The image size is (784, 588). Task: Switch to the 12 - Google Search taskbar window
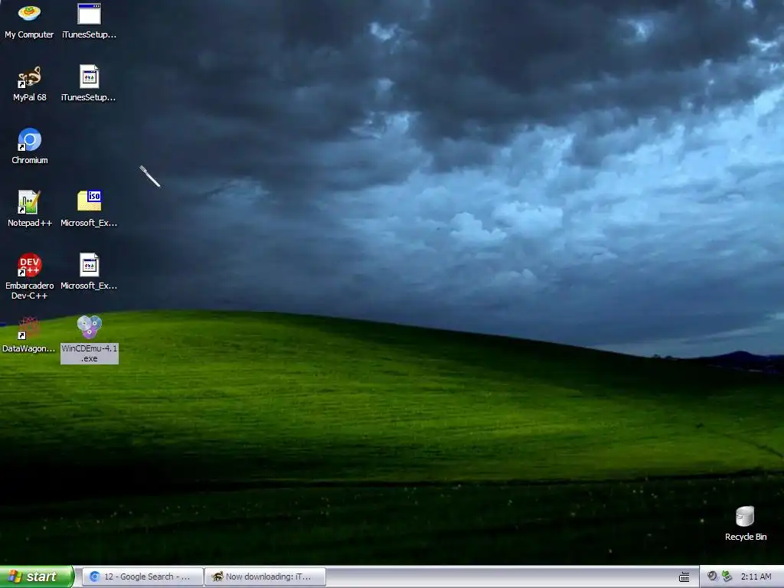(142, 577)
